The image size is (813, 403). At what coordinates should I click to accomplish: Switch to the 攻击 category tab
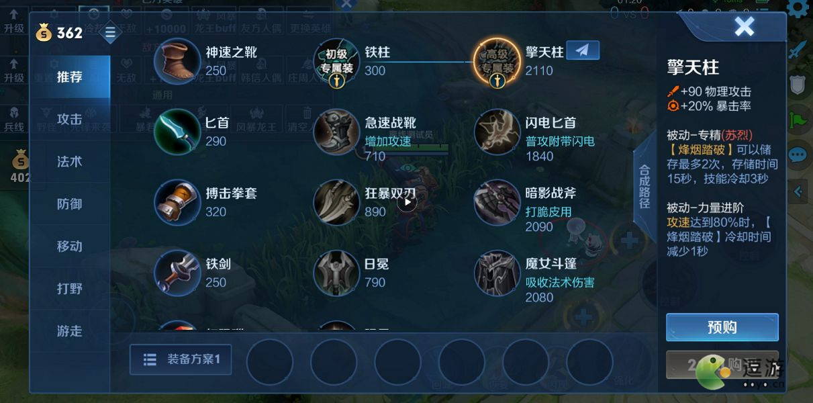pos(70,120)
